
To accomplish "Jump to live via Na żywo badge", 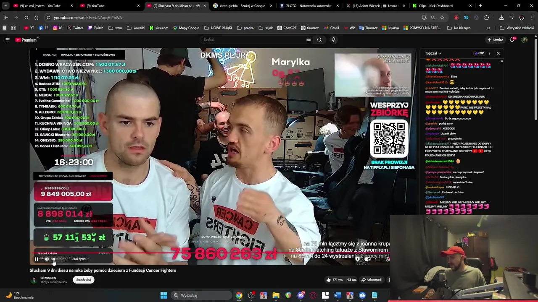I will (79, 259).
